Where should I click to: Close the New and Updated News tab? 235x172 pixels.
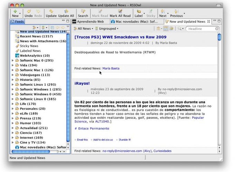208,21
